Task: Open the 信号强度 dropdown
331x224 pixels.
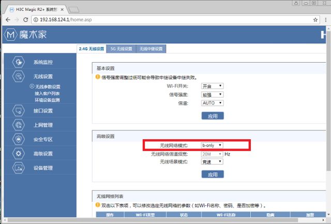Action: 213,95
